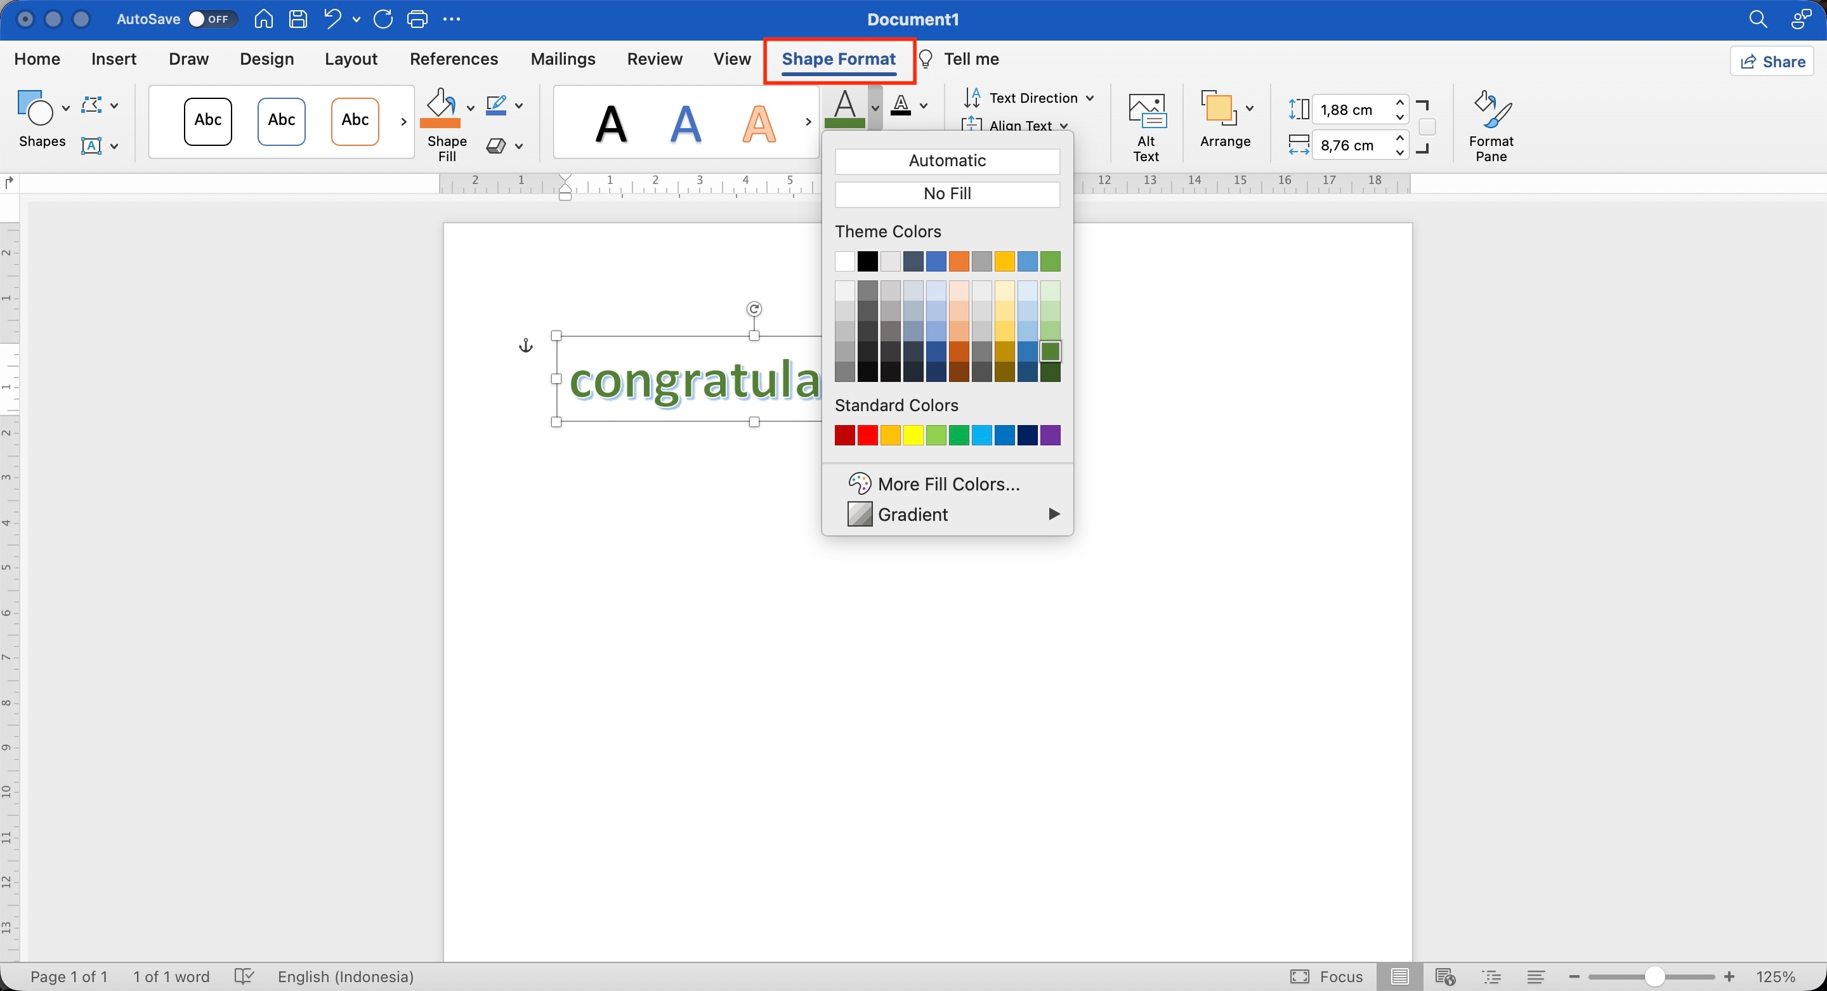
Task: Expand WordArt styles gallery arrow
Action: pyautogui.click(x=808, y=122)
